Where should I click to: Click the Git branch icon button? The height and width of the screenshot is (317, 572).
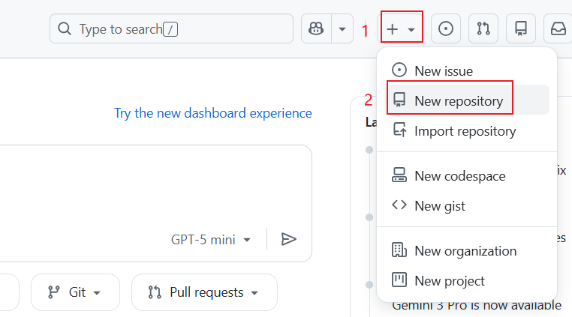pos(75,292)
